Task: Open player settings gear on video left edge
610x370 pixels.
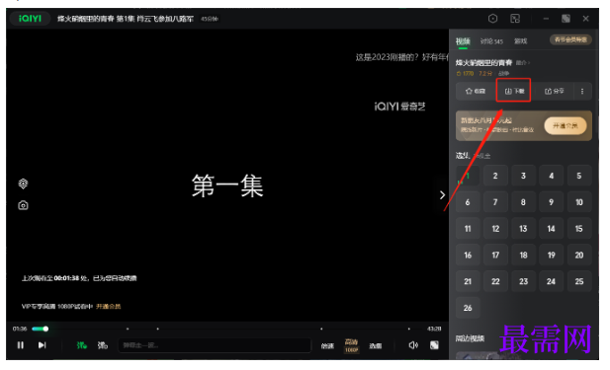Action: coord(23,184)
